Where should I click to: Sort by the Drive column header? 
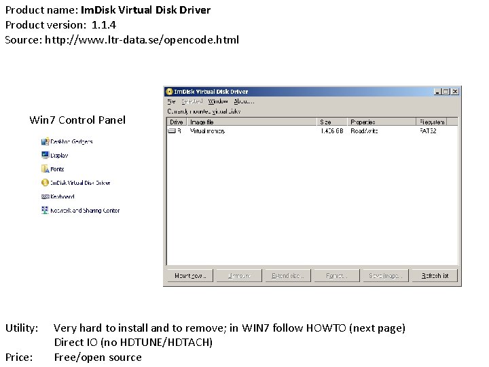coord(177,122)
